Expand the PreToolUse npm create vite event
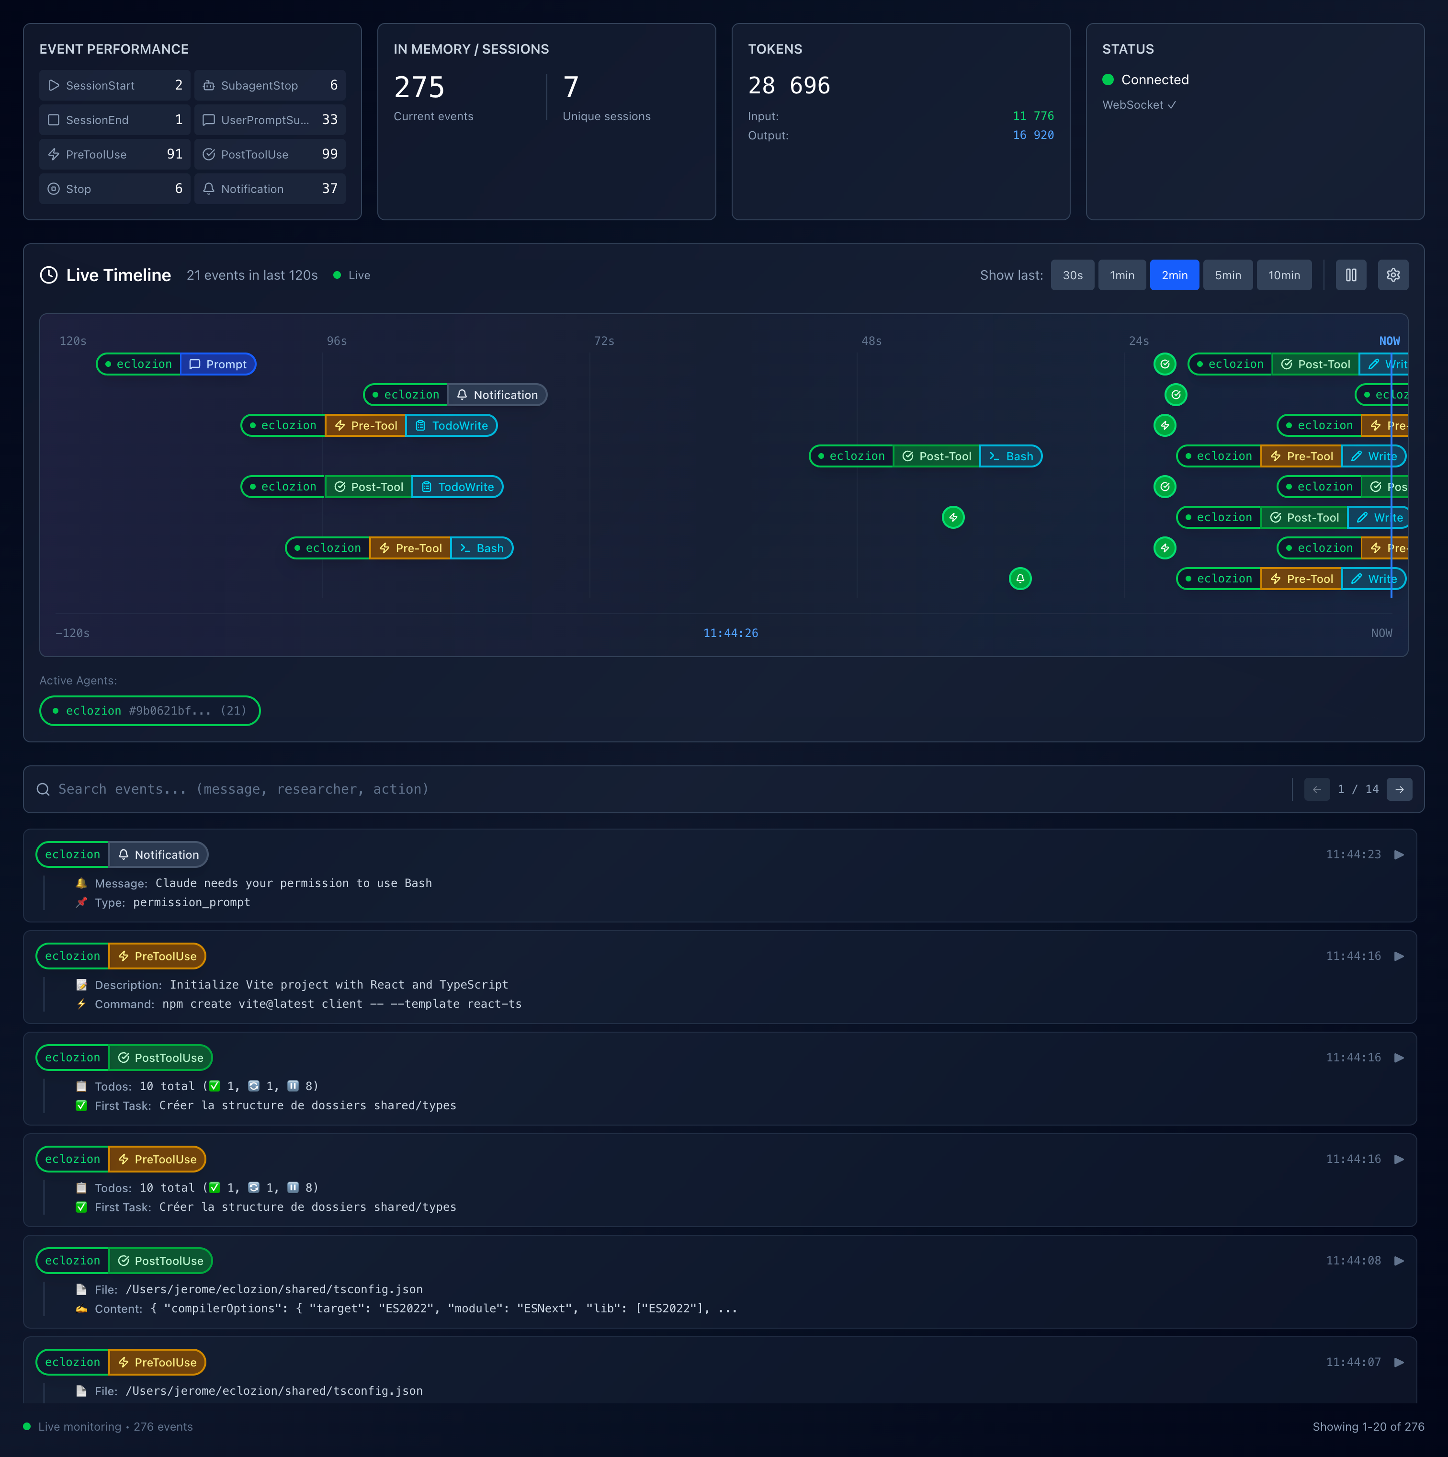Screen dimensions: 1448x1457 1399,956
